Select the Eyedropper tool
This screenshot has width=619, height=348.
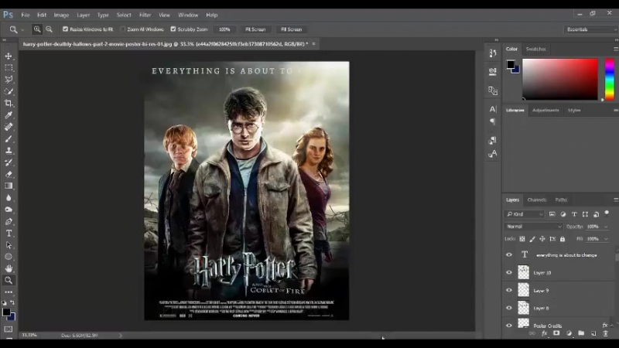[x=9, y=114]
